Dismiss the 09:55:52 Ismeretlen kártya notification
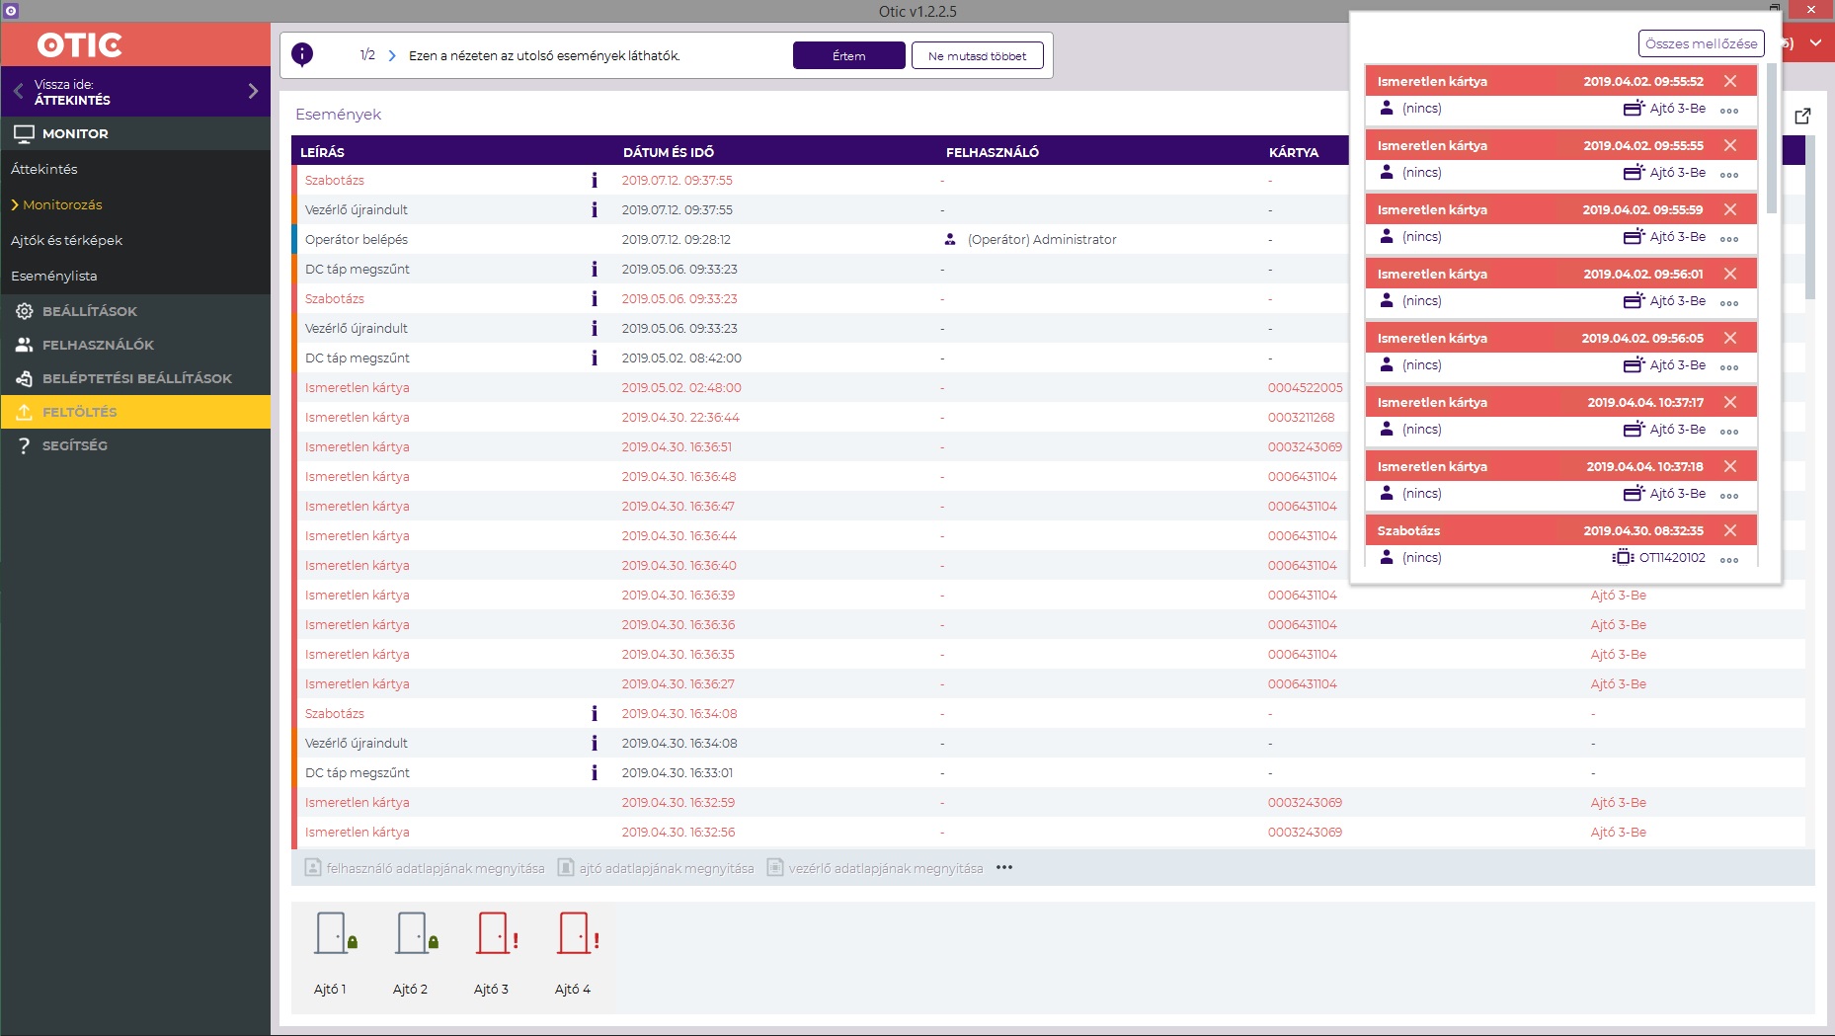 pos(1729,81)
